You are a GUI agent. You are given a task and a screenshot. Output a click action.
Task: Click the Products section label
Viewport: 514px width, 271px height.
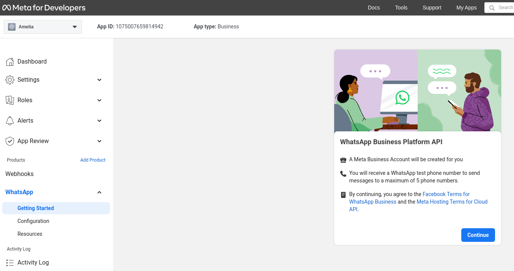pos(16,160)
